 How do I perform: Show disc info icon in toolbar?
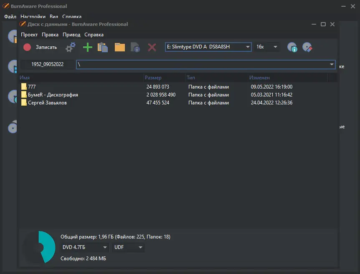coord(292,47)
